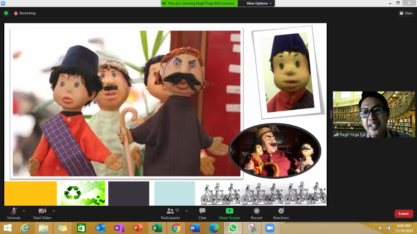The height and width of the screenshot is (234, 417).
Task: Open the Reactions menu
Action: (x=281, y=213)
